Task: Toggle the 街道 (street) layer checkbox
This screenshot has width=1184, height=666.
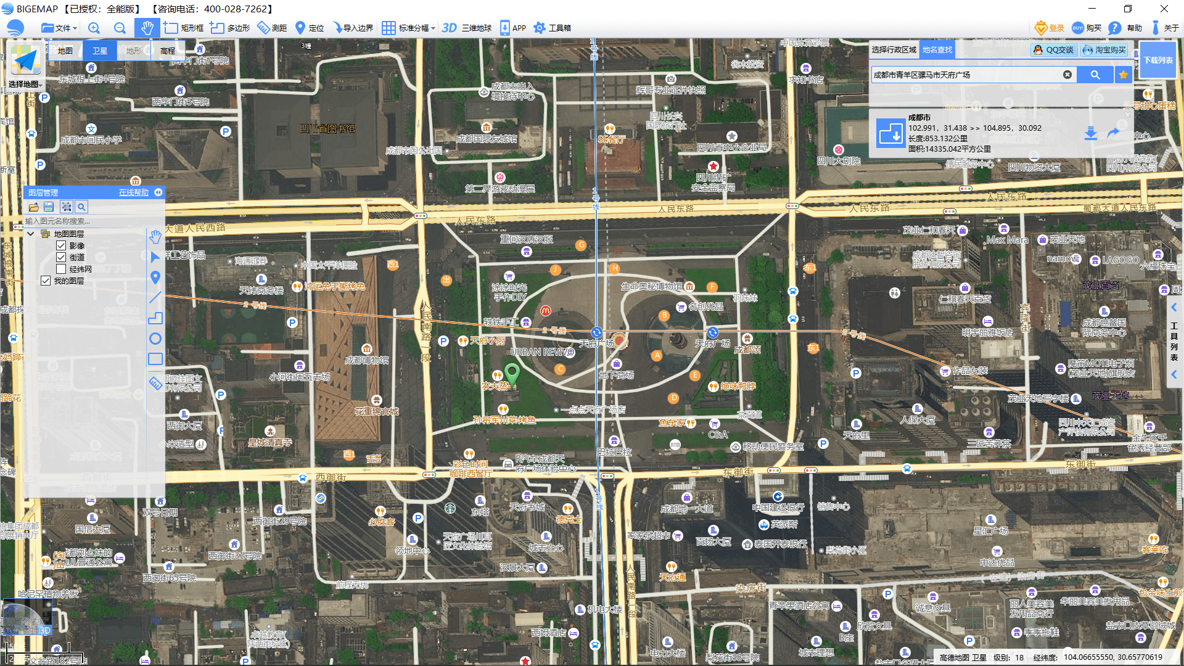Action: (61, 257)
